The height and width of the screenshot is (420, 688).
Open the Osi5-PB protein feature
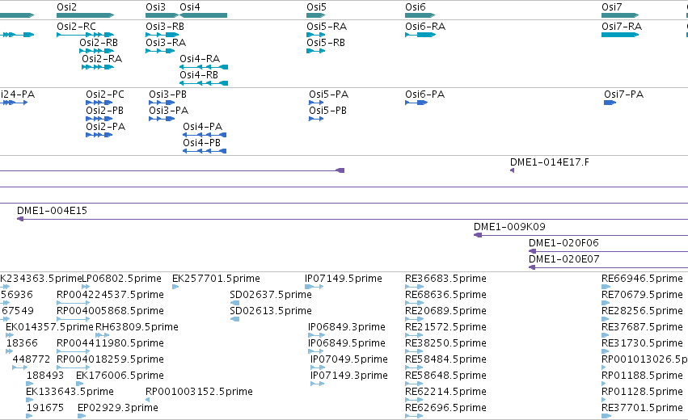pyautogui.click(x=316, y=119)
